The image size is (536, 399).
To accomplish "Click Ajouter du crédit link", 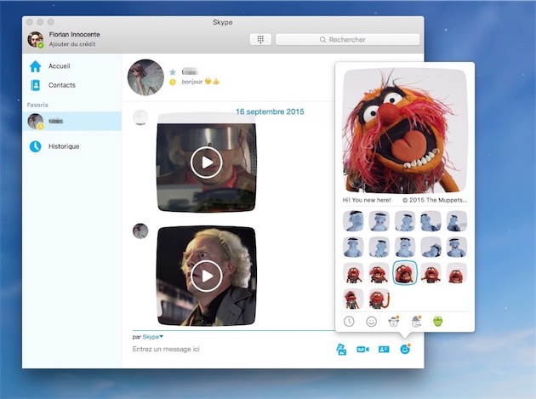I will 72,44.
